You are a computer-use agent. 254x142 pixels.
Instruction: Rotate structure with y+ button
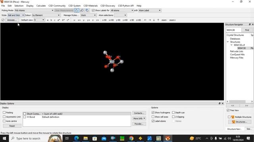click(89, 20)
